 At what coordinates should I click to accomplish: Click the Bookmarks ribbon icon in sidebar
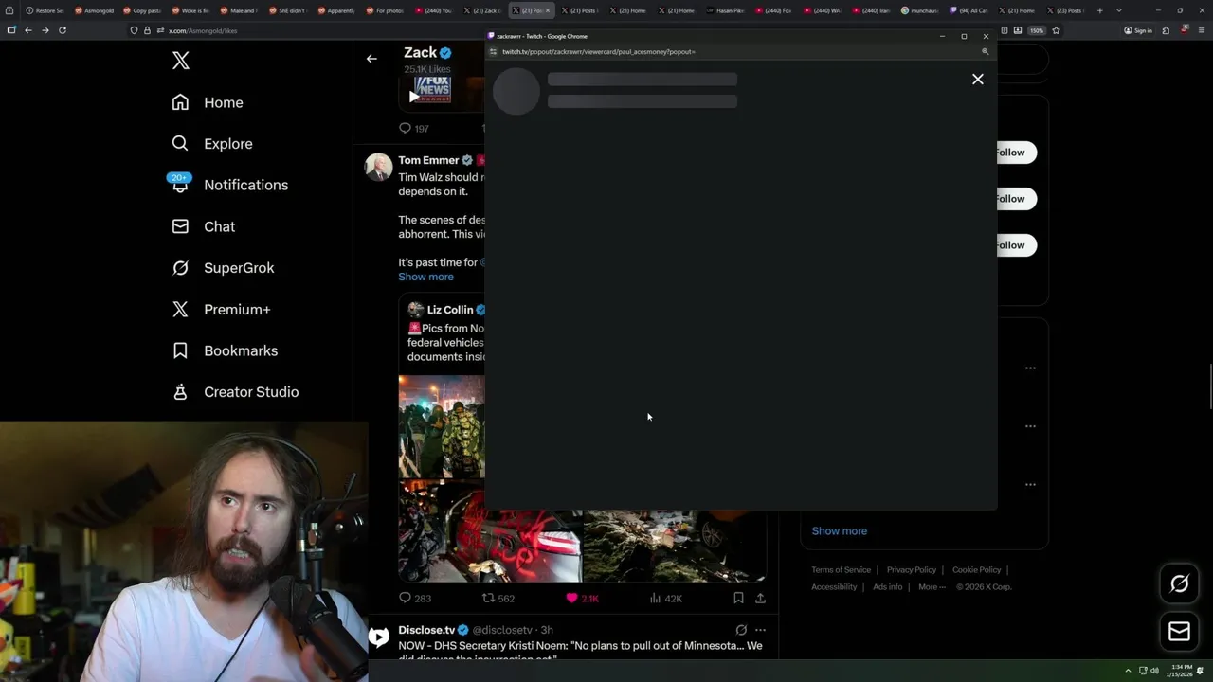pyautogui.click(x=180, y=350)
